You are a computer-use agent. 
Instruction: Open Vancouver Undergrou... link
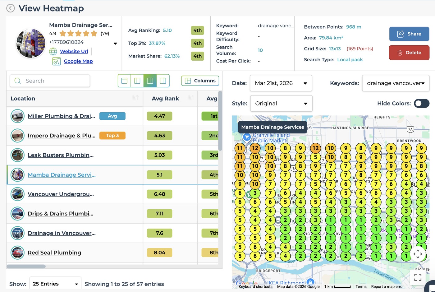click(x=61, y=194)
